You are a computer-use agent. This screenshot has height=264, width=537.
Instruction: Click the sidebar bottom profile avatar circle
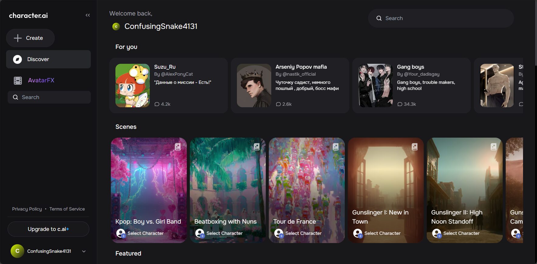[x=17, y=251]
